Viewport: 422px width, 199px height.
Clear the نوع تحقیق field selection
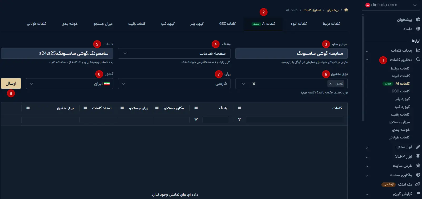(254, 84)
